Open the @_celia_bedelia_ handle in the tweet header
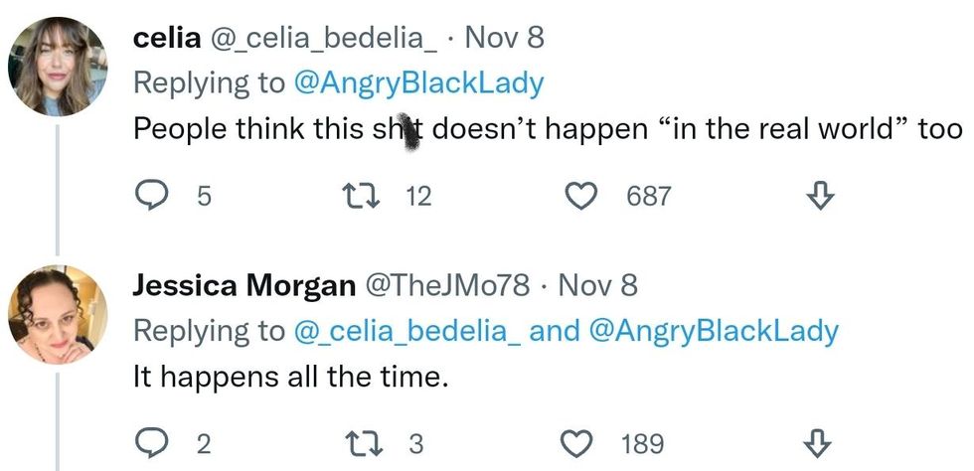 (x=322, y=38)
